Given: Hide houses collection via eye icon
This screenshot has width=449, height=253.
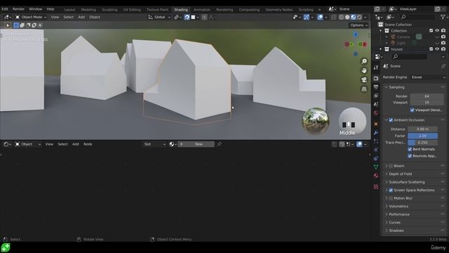Looking at the screenshot, I should point(437,49).
